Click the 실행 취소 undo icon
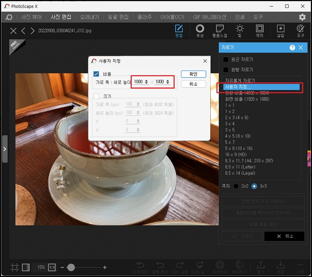This screenshot has width=312, height=277. point(160,267)
